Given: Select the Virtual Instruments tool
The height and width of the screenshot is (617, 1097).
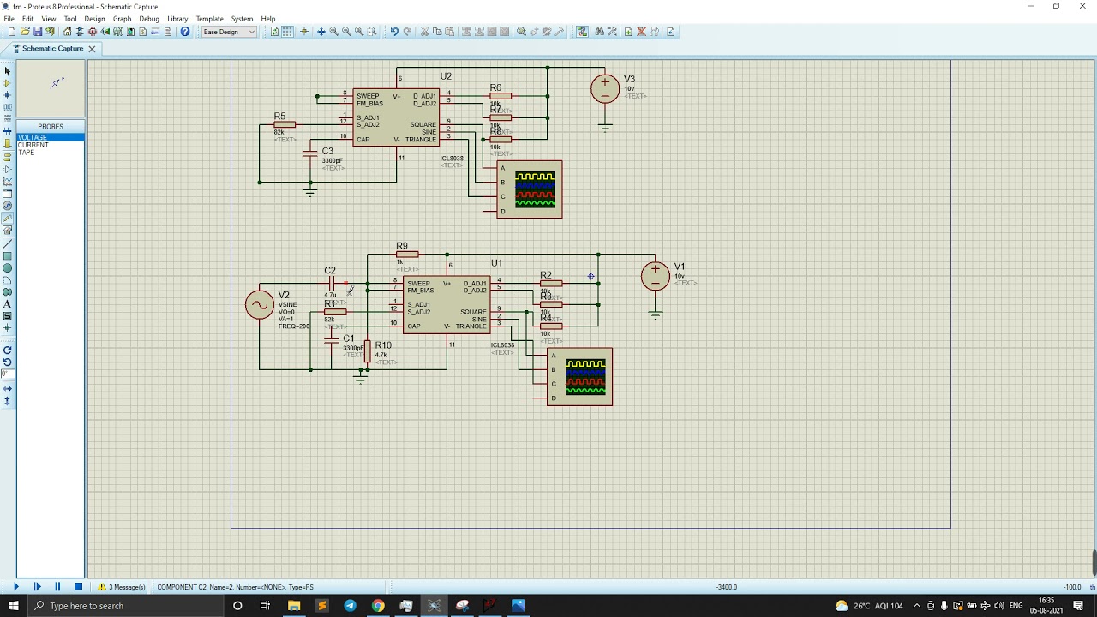Looking at the screenshot, I should [x=8, y=231].
